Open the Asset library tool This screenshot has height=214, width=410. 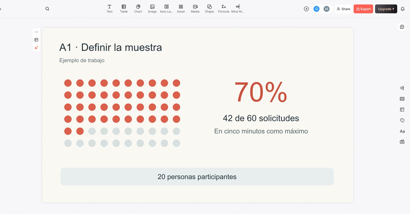click(181, 9)
